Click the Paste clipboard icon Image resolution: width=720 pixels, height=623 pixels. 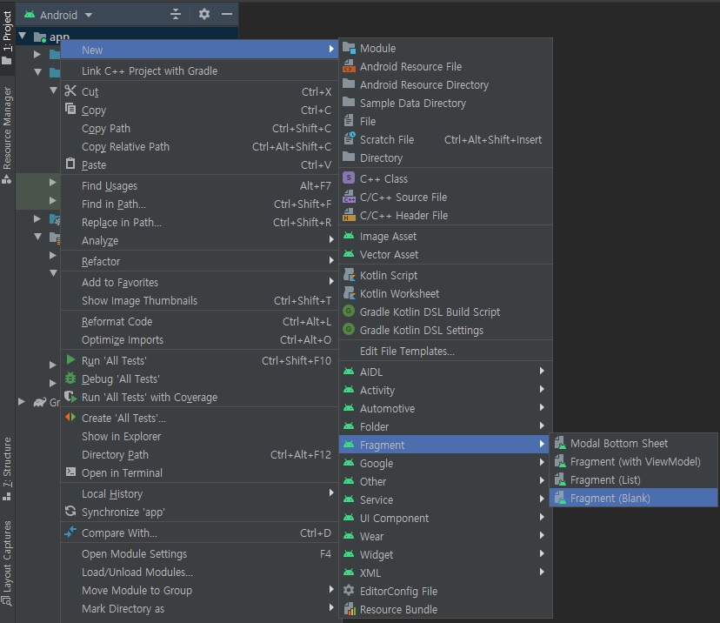(x=70, y=164)
